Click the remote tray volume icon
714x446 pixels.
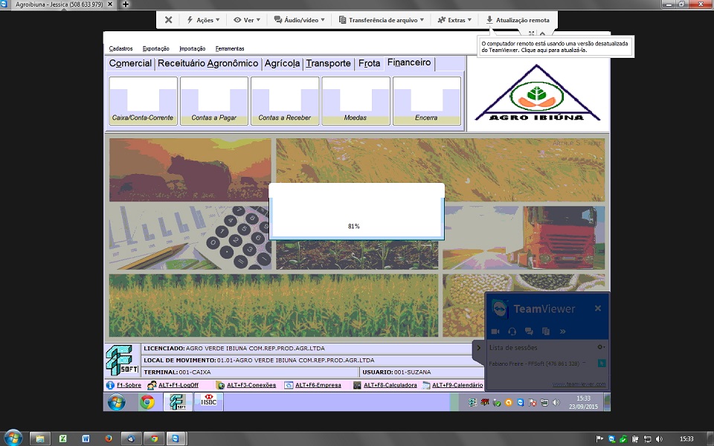(x=556, y=403)
